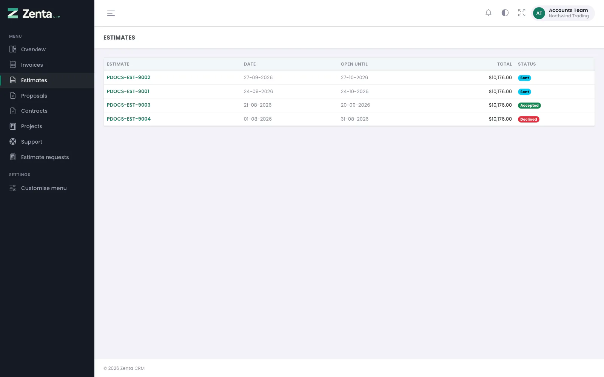This screenshot has height=377, width=604.
Task: Click the Support lifebuoy icon
Action: click(13, 142)
